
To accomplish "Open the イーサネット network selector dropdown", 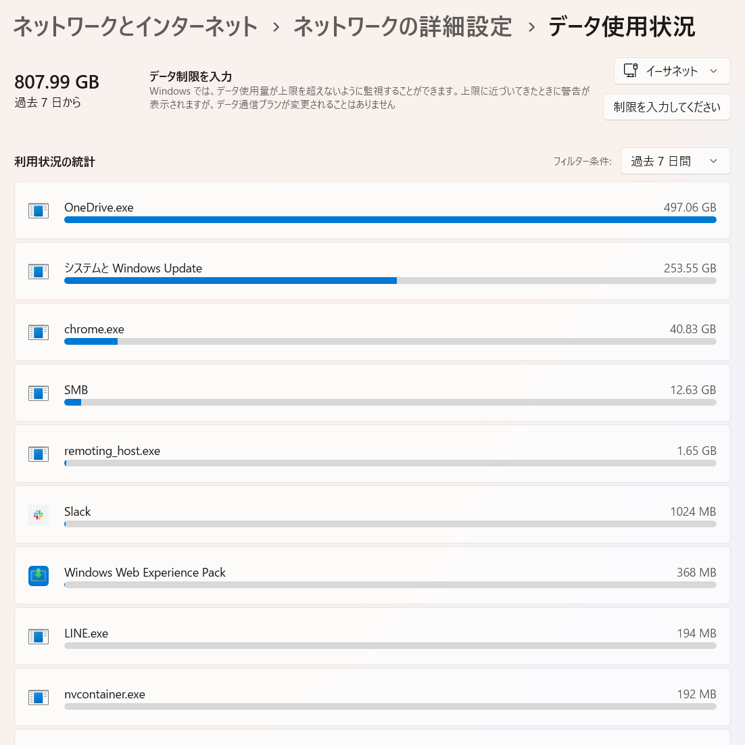I will (671, 70).
